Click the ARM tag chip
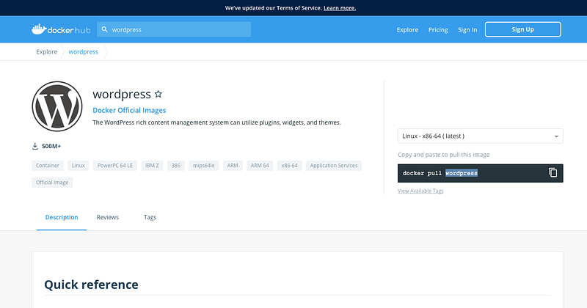This screenshot has height=308, width=587. [233, 166]
